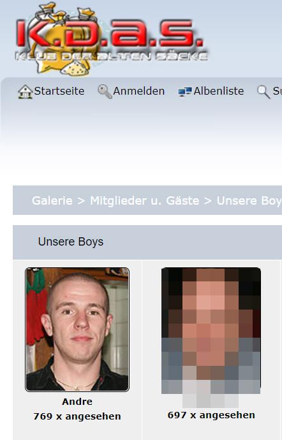Click the magnifying glass search icon
Viewport: 282px width, 440px height.
pyautogui.click(x=263, y=91)
